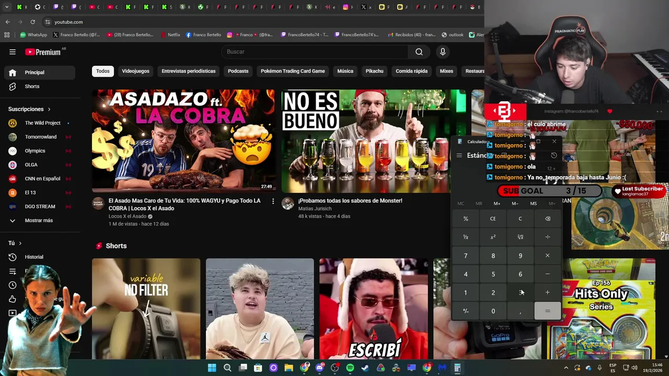Open the Netflix bookmark
Screen dimensions: 669x376
click(170, 35)
